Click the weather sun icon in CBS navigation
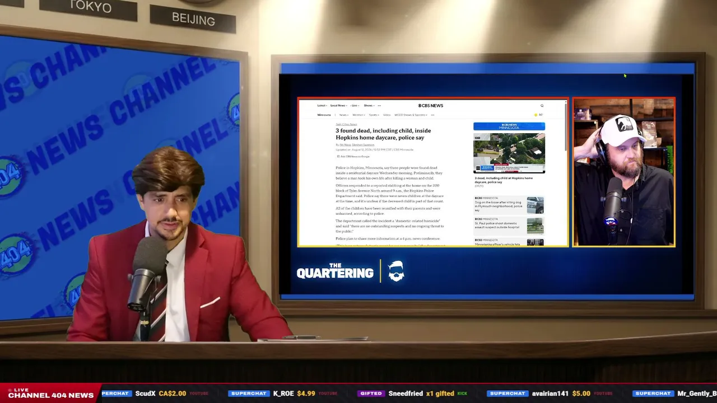Image resolution: width=717 pixels, height=403 pixels. coord(536,115)
